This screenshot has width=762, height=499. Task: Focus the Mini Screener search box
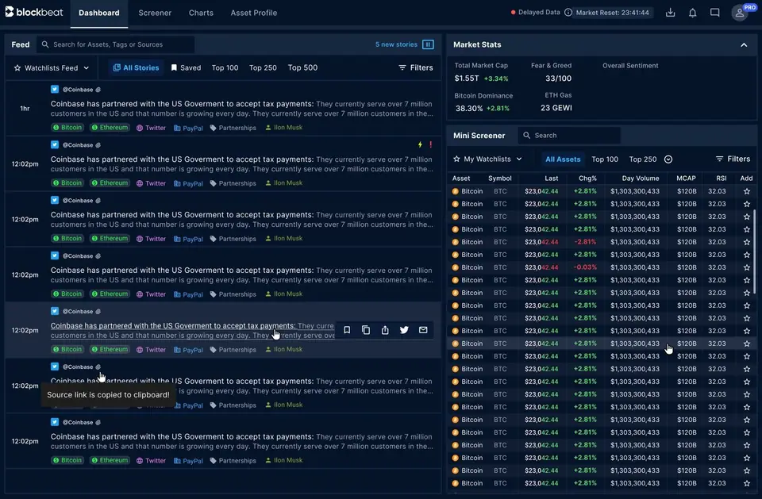coord(569,136)
